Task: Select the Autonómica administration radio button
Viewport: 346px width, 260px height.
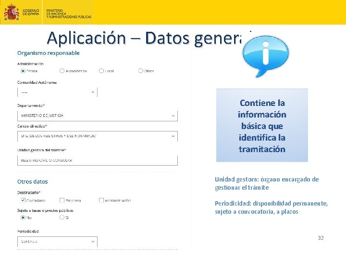Action: point(62,71)
